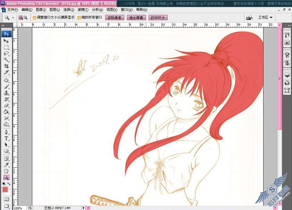Expand the status bar info arrow
292x210 pixels.
click(x=83, y=208)
